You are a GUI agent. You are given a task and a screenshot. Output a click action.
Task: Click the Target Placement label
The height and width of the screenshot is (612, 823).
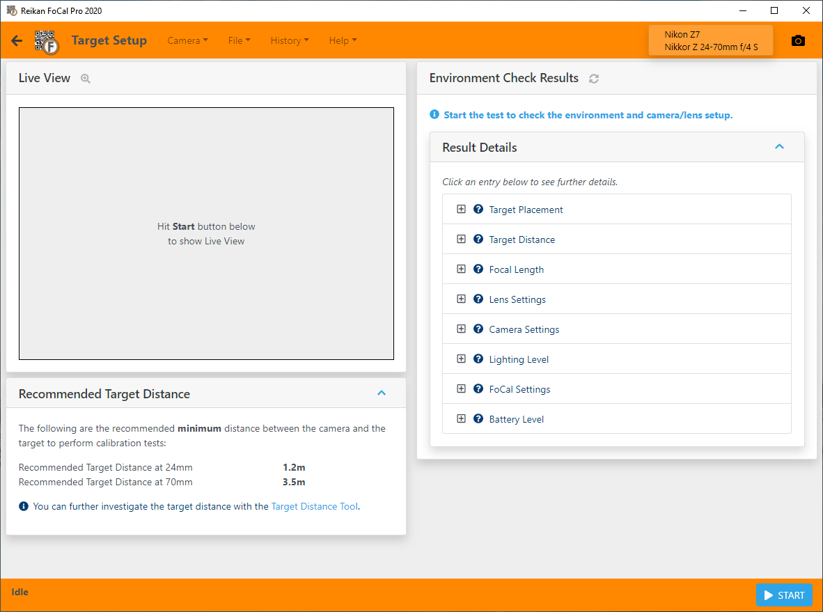(x=526, y=210)
